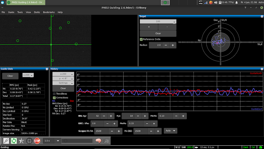264x149 pixels.
Task: Uncheck the Corrections checkbox
Action: 54,98
